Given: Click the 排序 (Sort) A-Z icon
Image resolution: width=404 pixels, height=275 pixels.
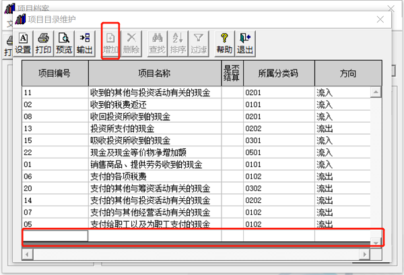Looking at the screenshot, I should pos(178,43).
